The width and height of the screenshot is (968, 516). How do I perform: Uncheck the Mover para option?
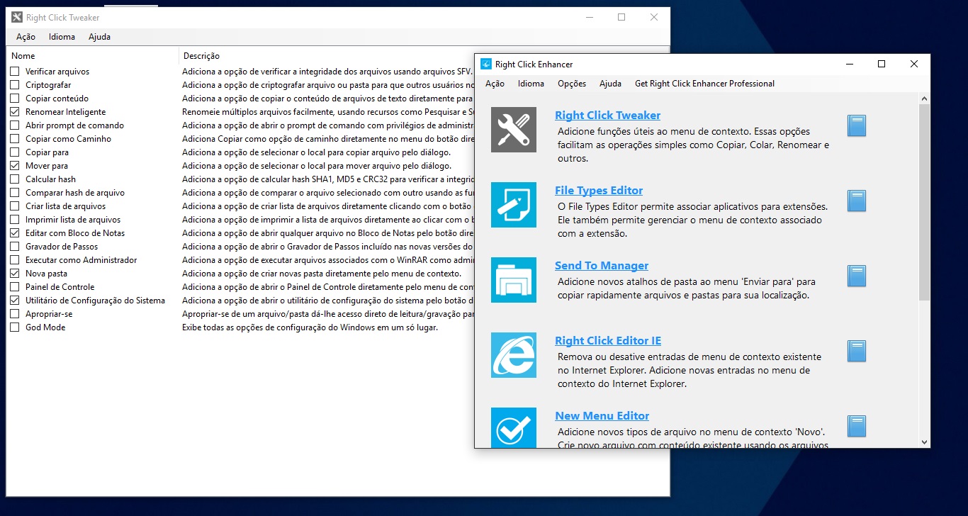tap(15, 166)
